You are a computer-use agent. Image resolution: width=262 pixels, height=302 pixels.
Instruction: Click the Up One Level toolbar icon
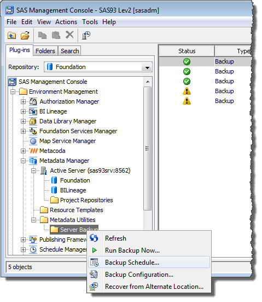click(x=11, y=36)
